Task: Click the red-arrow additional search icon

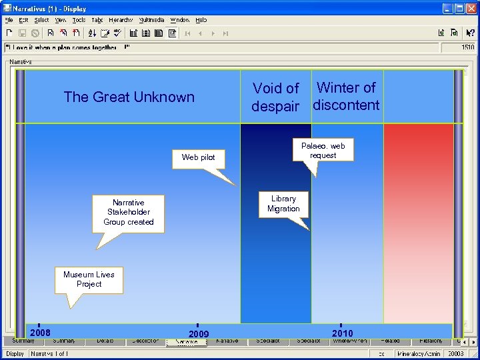Action: point(63,33)
